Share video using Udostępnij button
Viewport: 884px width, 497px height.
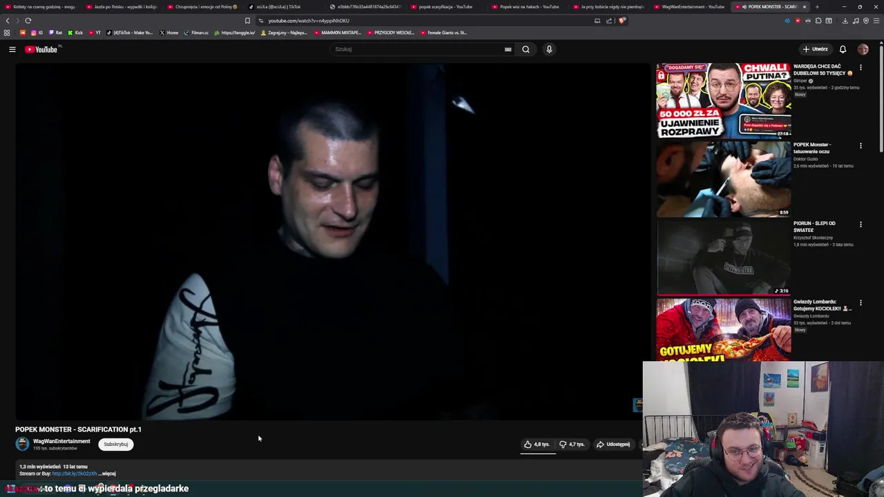(x=613, y=445)
